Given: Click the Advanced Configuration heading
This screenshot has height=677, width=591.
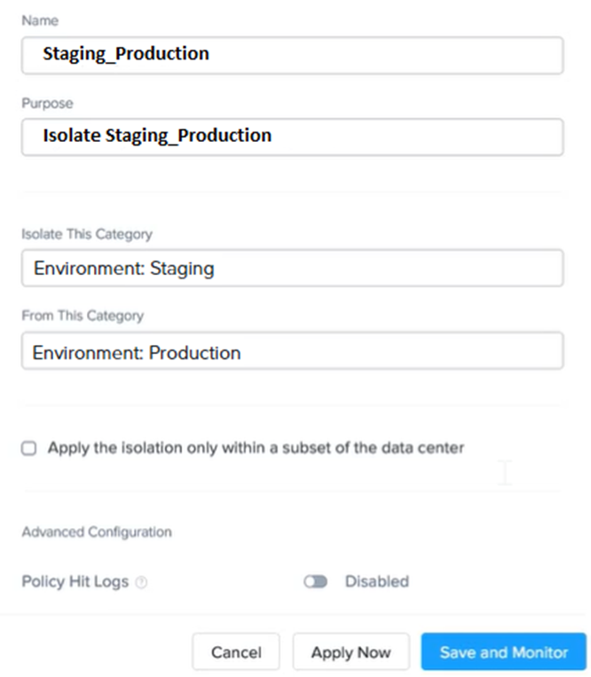Looking at the screenshot, I should coord(97,532).
